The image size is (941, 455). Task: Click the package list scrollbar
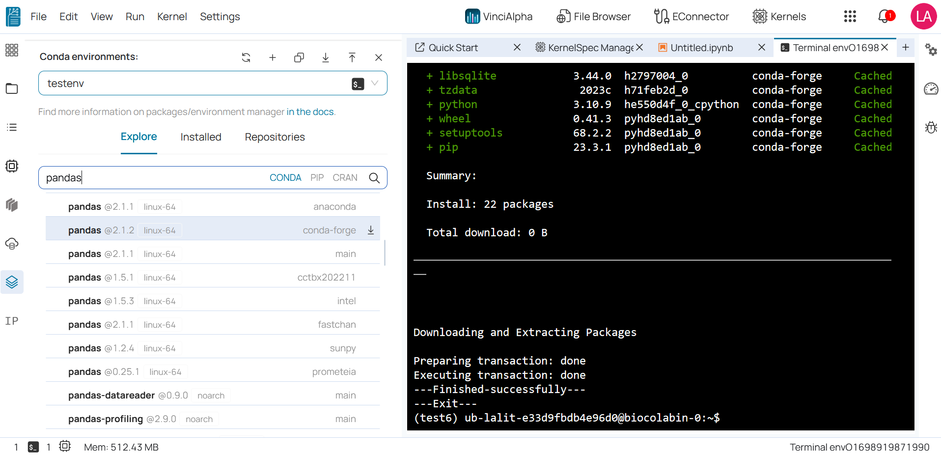click(x=385, y=253)
